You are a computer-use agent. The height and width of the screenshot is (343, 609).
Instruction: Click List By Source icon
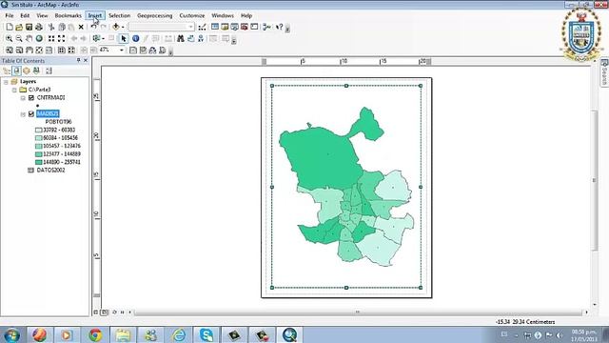click(x=16, y=71)
